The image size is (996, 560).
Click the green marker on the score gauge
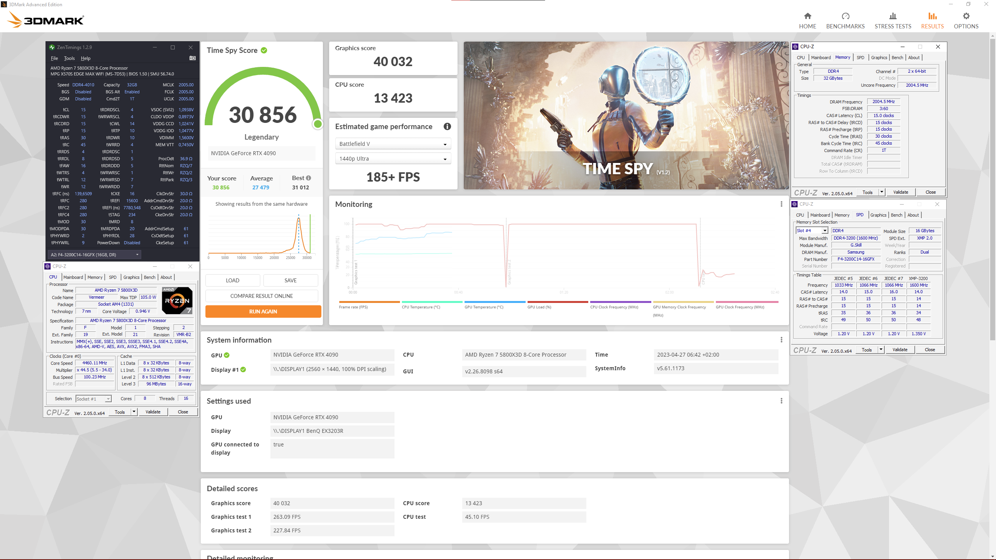click(x=318, y=124)
